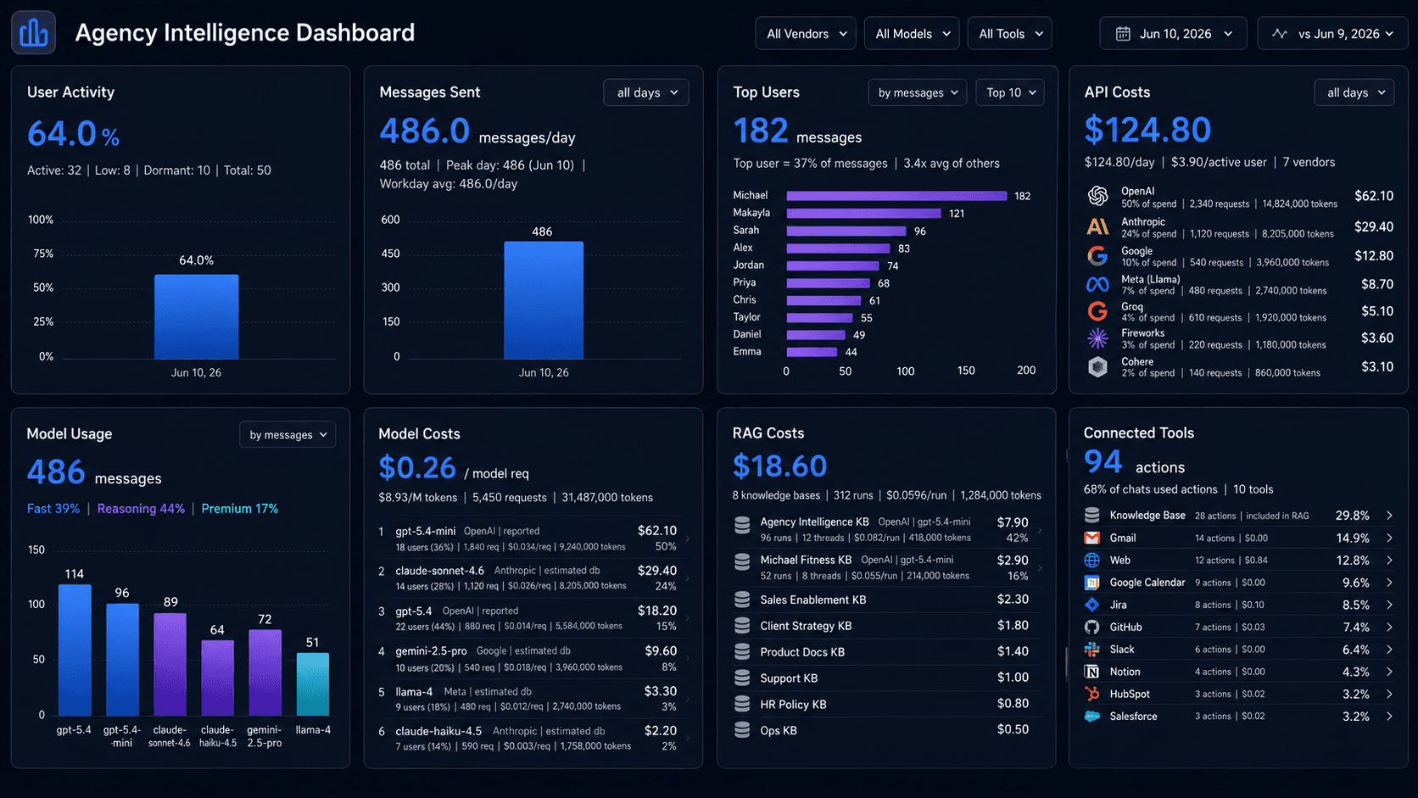Click the Notion logo icon
Image resolution: width=1418 pixels, height=798 pixels.
(x=1092, y=672)
